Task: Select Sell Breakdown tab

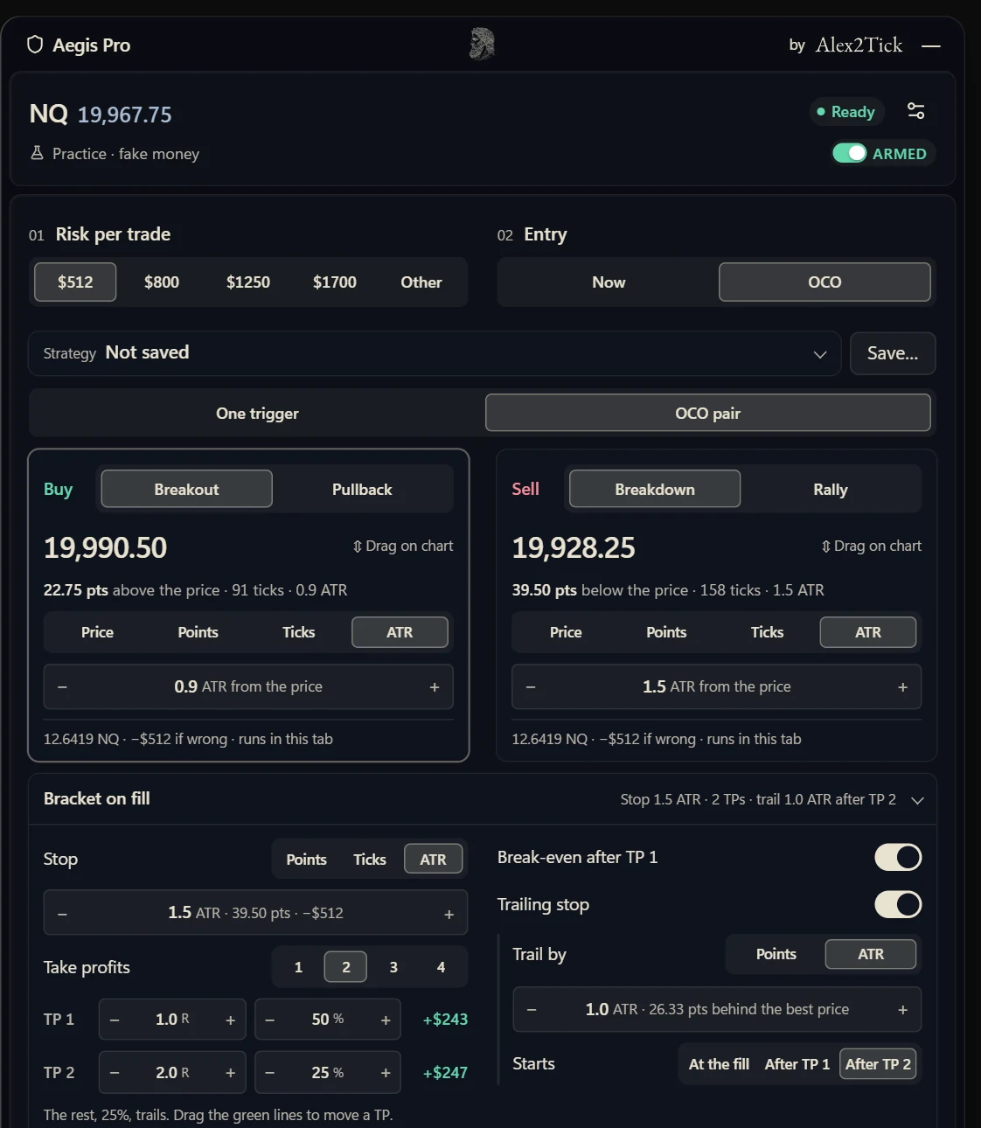Action: click(x=655, y=489)
